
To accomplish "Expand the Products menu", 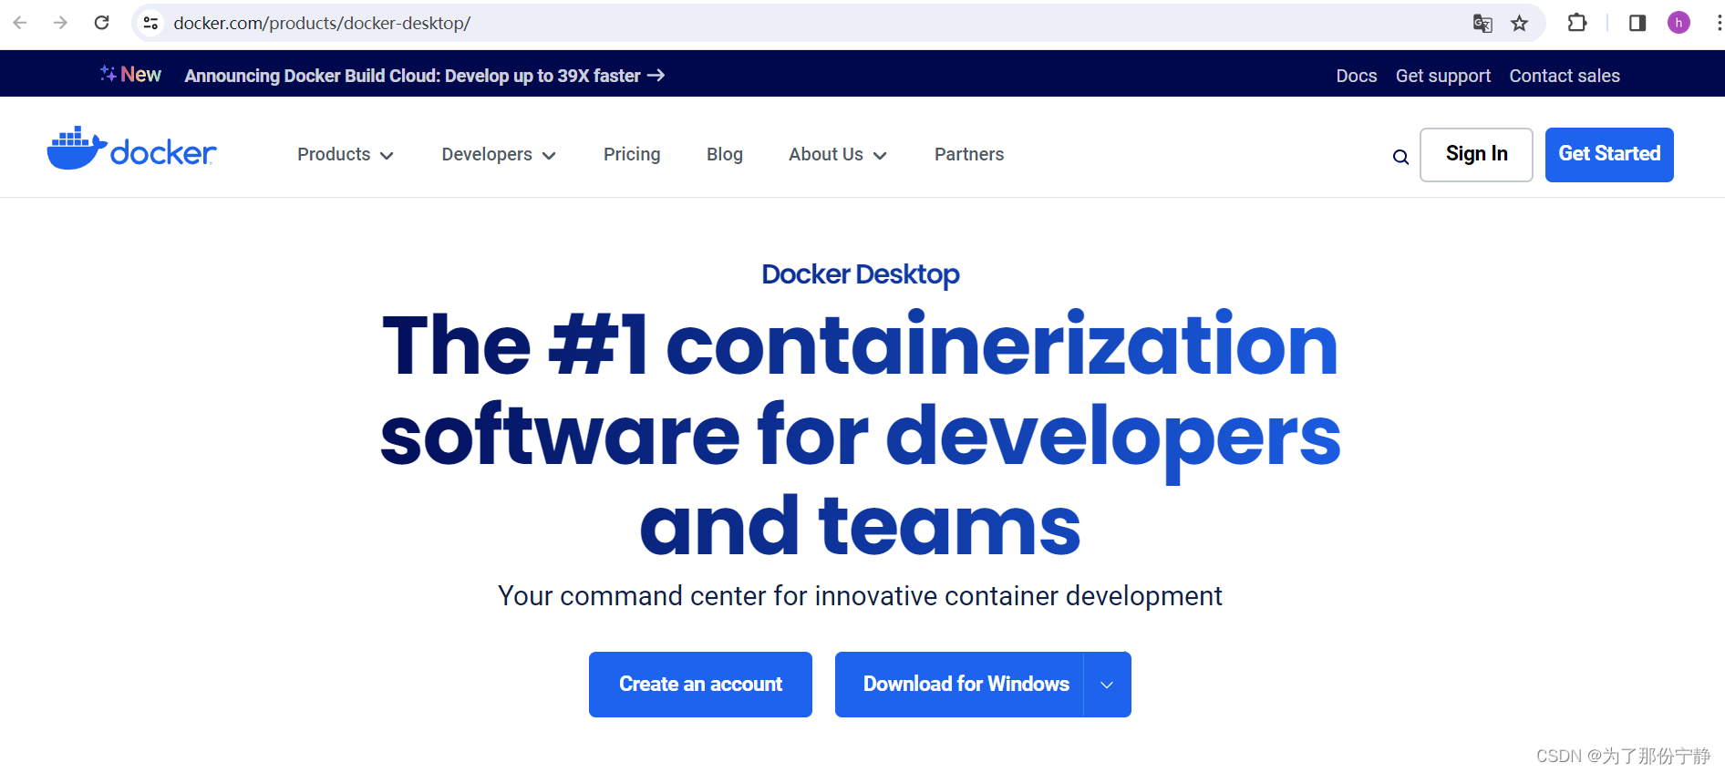I will click(x=345, y=155).
